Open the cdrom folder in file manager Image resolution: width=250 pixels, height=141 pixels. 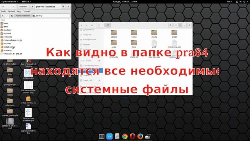click(114, 34)
